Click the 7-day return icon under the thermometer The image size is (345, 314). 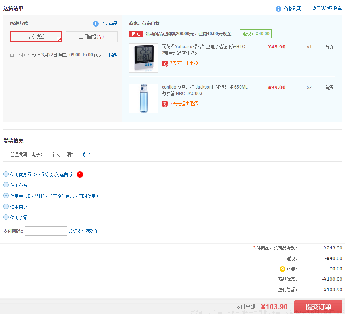(x=165, y=63)
